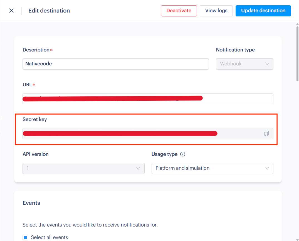The image size is (299, 241).
Task: Click the Secret key field
Action: [x=139, y=133]
